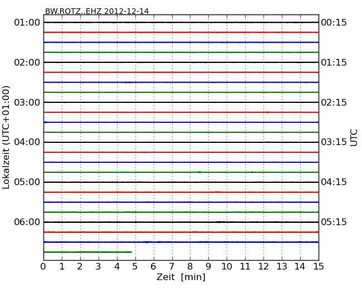Click the "0" minute tick label
Image resolution: width=362 pixels, height=289 pixels.
(x=43, y=267)
